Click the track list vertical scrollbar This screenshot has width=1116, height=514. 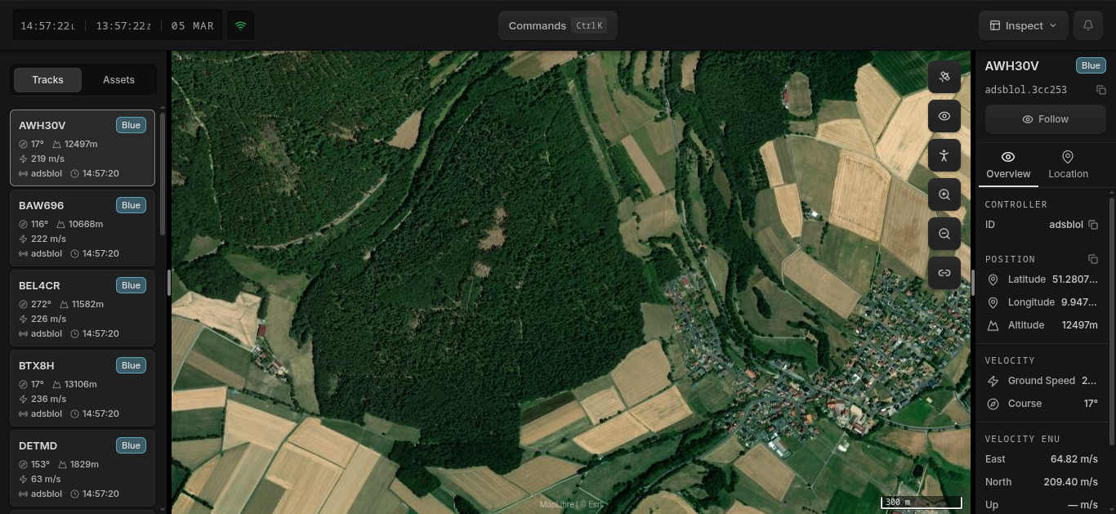click(163, 172)
